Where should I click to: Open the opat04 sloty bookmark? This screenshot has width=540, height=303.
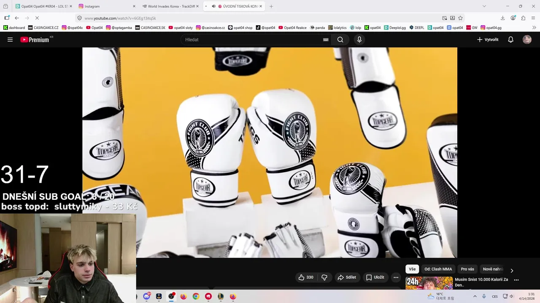click(x=181, y=28)
